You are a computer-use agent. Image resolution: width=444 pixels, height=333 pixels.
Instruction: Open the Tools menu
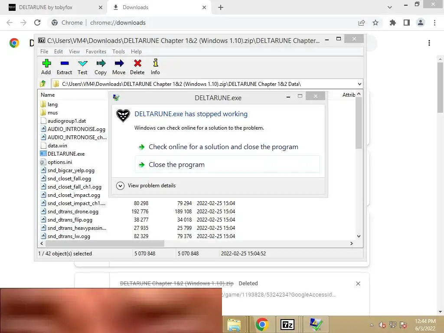(x=118, y=52)
